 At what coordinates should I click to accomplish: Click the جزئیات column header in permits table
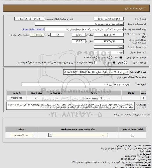pos(21,129)
